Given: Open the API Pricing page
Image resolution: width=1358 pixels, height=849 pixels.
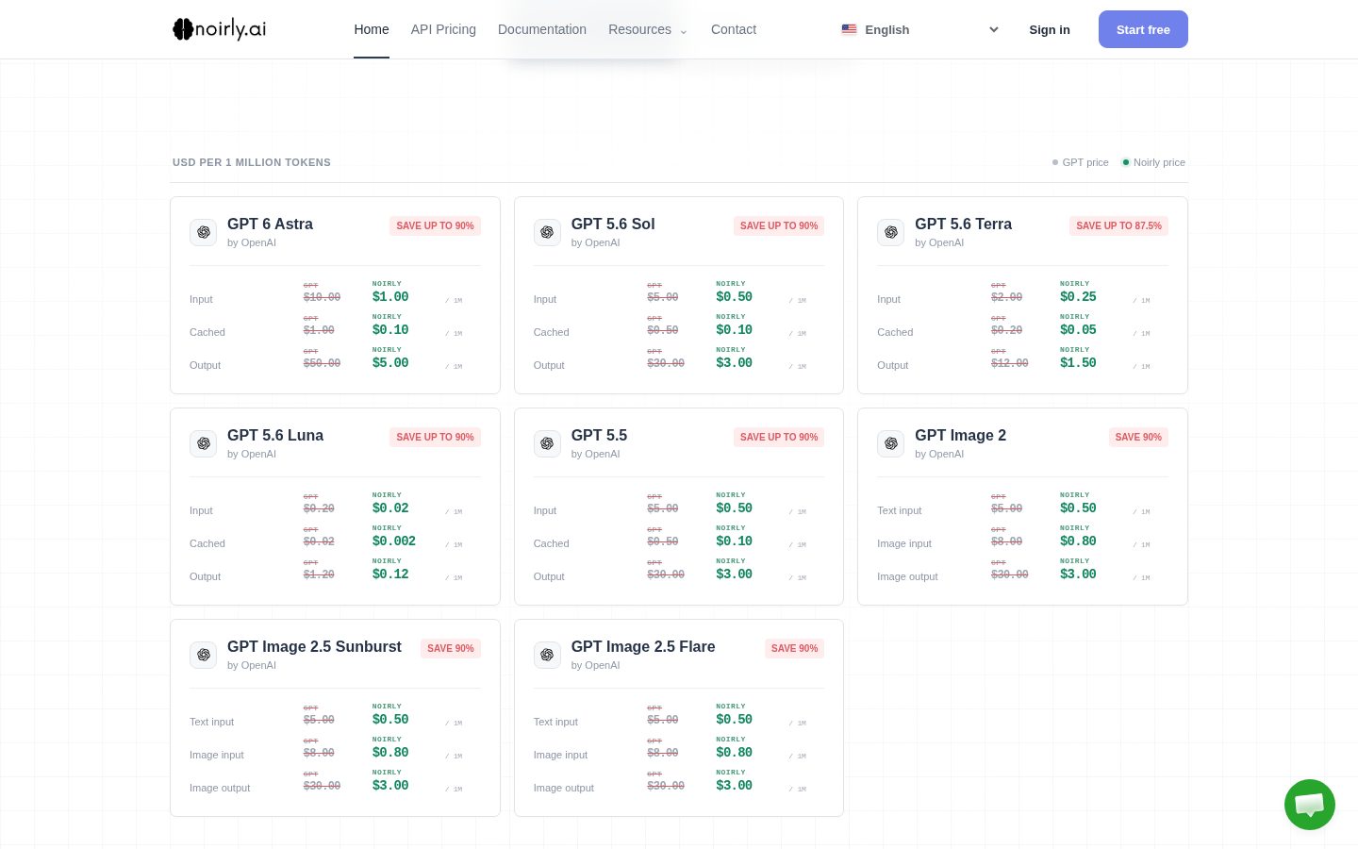Looking at the screenshot, I should click(x=443, y=29).
